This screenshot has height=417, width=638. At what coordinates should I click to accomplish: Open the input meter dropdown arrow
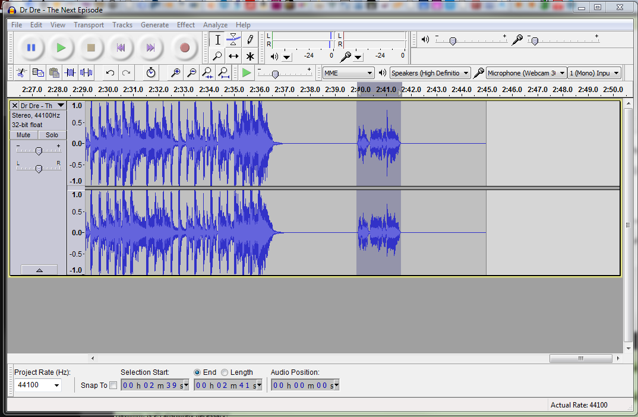358,57
